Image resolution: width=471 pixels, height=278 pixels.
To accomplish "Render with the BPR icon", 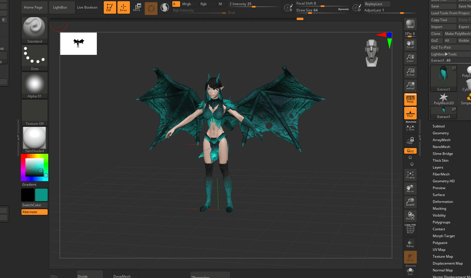I will click(x=410, y=24).
